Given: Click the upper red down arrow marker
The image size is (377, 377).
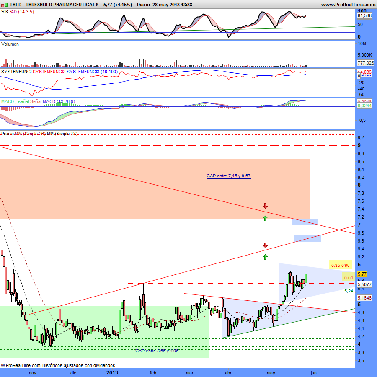Looking at the screenshot, I should point(265,206).
